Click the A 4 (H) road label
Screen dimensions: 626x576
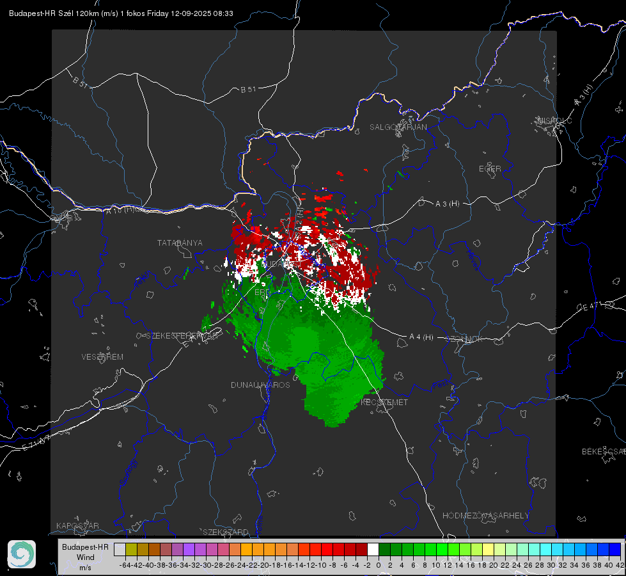point(421,337)
